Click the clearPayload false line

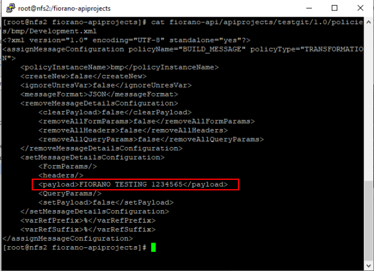(115, 112)
